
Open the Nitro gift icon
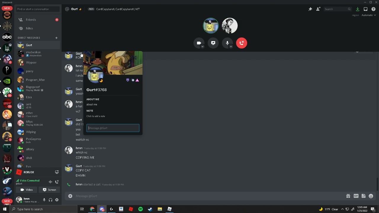point(348,196)
